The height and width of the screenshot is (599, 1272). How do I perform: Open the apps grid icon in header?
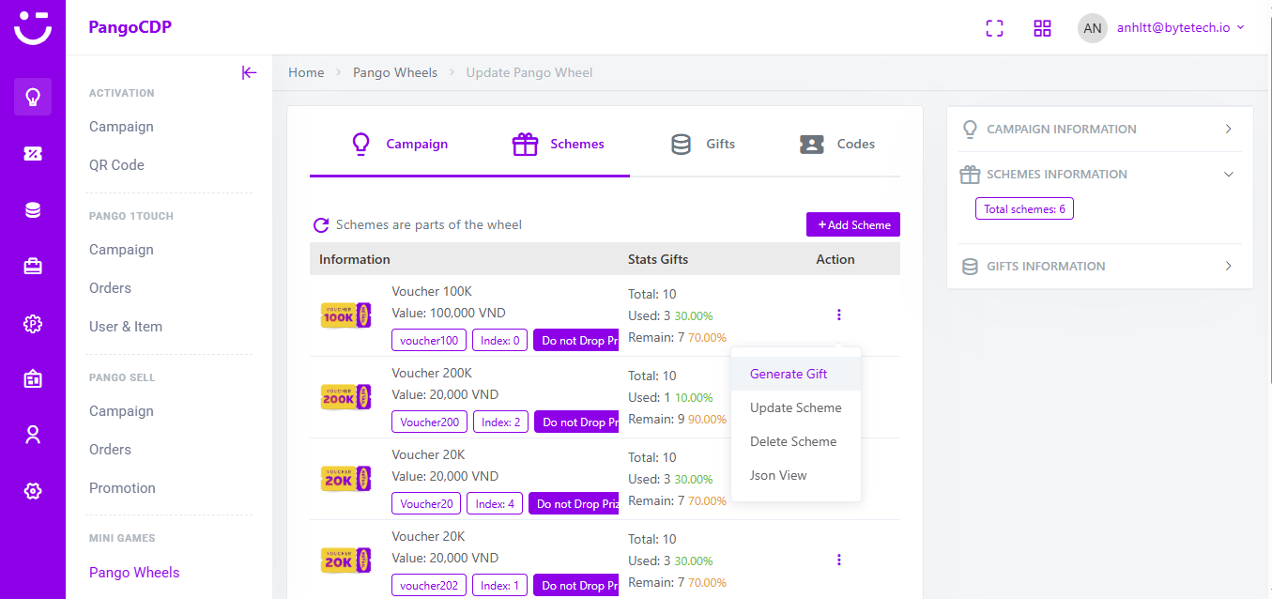click(x=1042, y=28)
